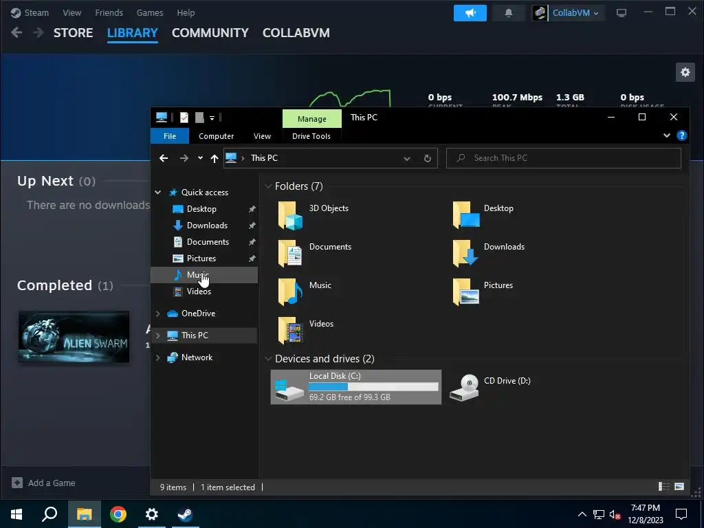Navigate forward in File Explorer

coord(184,158)
